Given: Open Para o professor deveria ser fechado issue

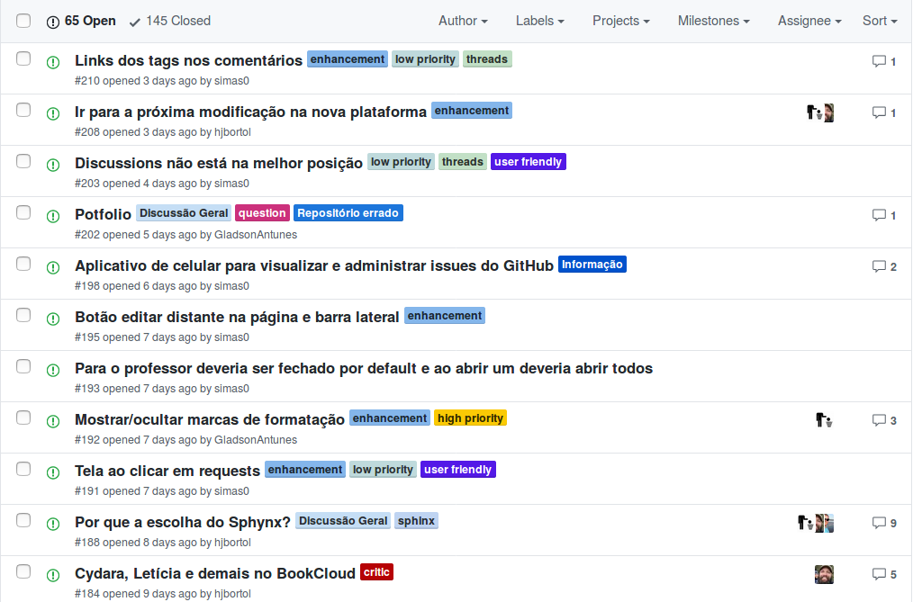Looking at the screenshot, I should (364, 369).
